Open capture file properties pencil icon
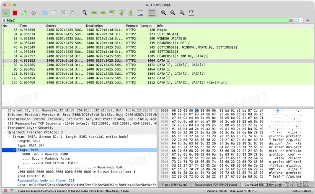Screen dimensions: 315x194 12,191
